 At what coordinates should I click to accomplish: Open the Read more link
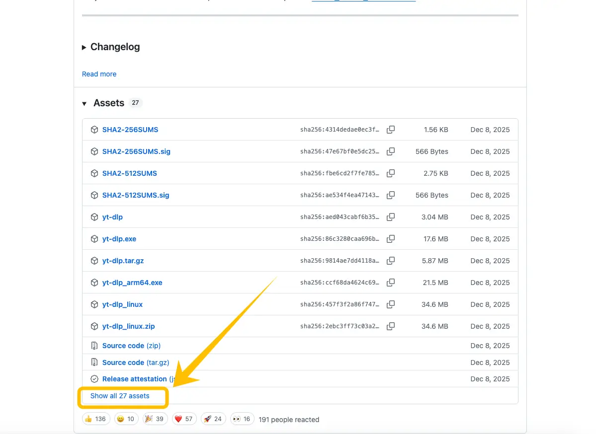point(99,73)
